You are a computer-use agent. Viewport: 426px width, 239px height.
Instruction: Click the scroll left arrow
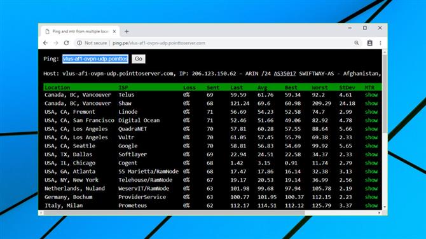41,213
